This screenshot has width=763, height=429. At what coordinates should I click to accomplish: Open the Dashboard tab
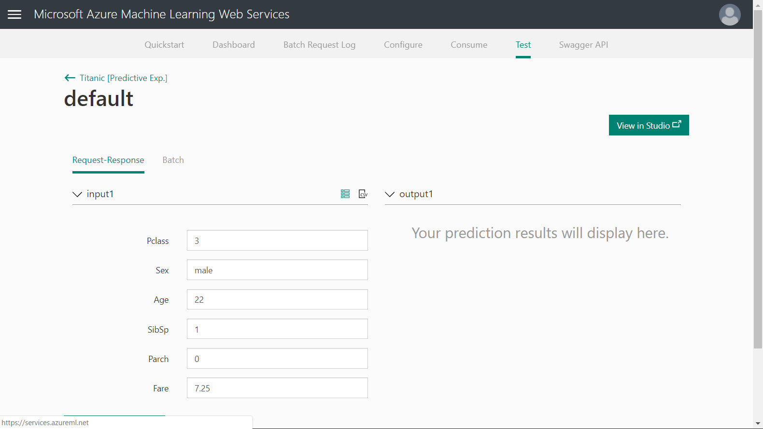(234, 45)
